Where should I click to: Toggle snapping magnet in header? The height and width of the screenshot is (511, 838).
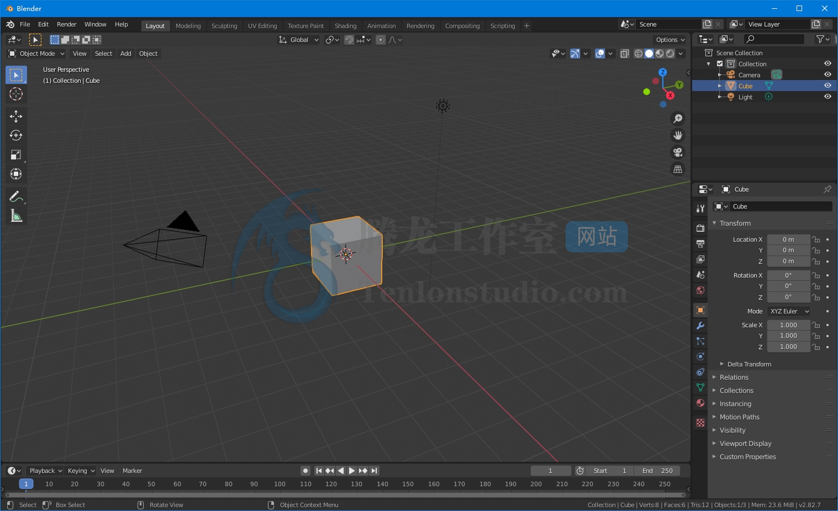349,40
